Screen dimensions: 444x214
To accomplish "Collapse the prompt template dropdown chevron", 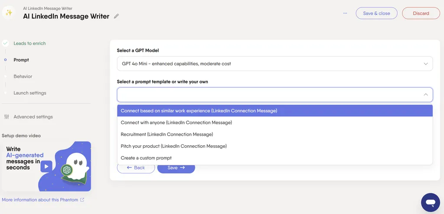I will pos(426,95).
